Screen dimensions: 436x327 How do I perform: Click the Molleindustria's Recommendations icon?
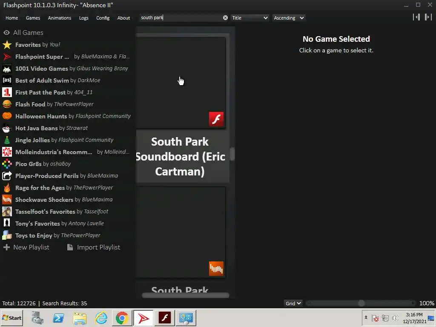point(7,152)
